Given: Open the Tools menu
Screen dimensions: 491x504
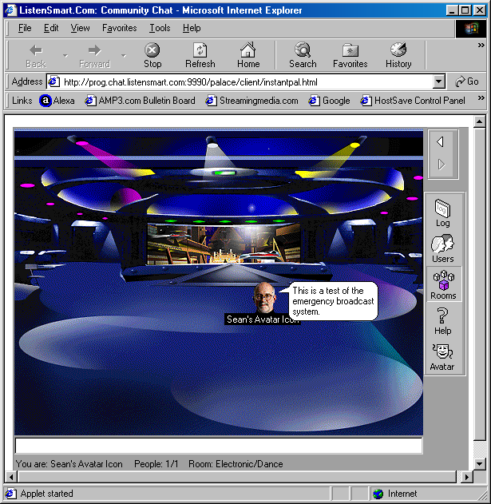Looking at the screenshot, I should tap(160, 28).
